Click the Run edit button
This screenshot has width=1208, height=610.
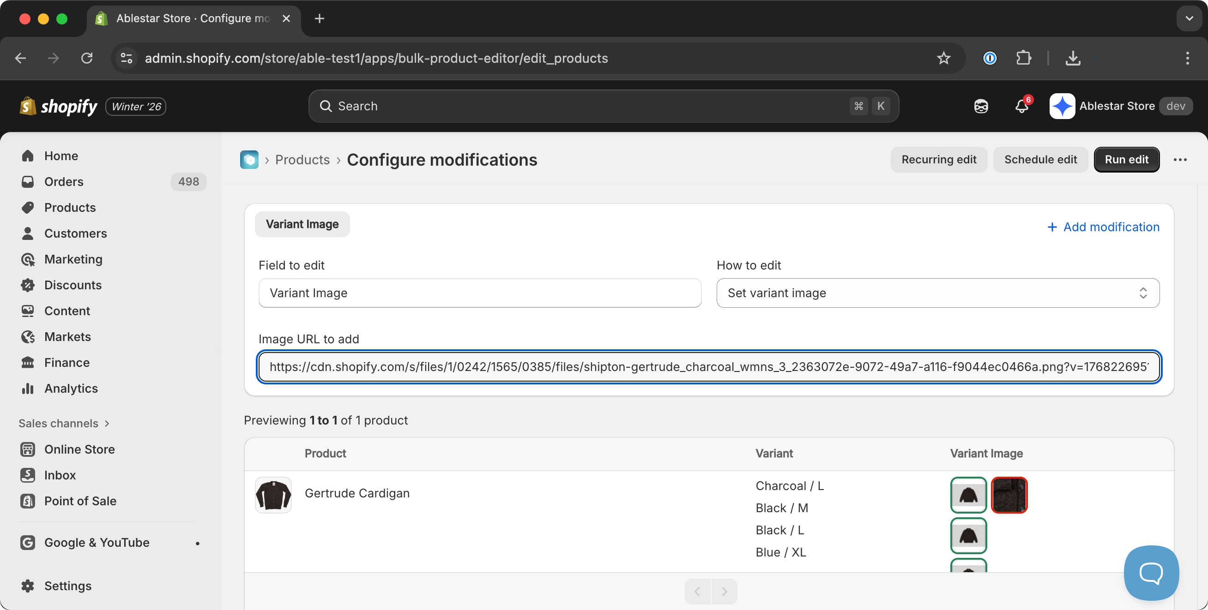(1126, 160)
